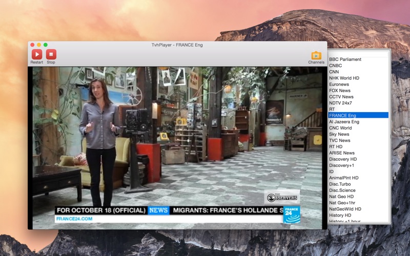Open CNC World channel
Image resolution: width=410 pixels, height=256 pixels.
(358, 128)
